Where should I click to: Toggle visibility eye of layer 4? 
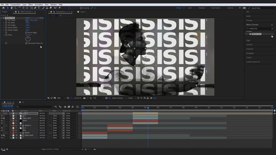click(x=2, y=121)
